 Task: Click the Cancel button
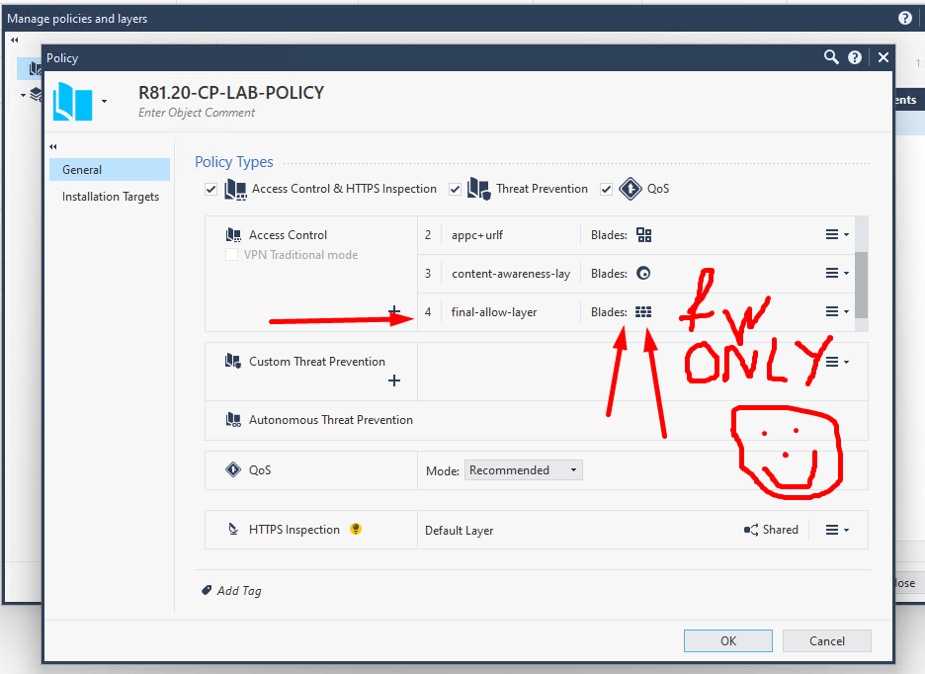tap(826, 641)
